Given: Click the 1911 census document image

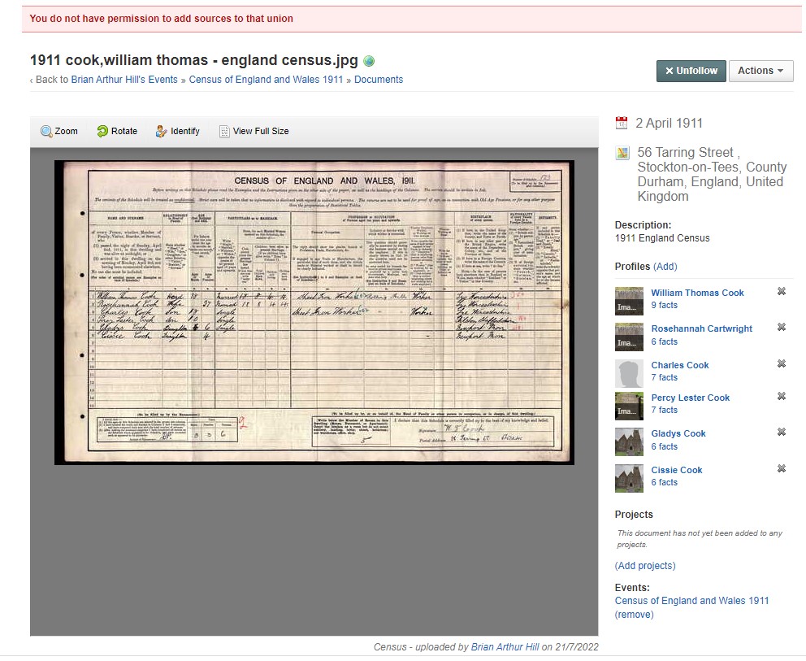Looking at the screenshot, I should (314, 312).
